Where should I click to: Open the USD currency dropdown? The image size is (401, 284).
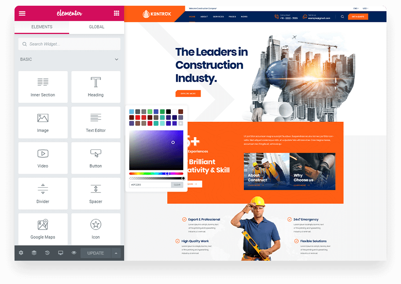tap(365, 8)
